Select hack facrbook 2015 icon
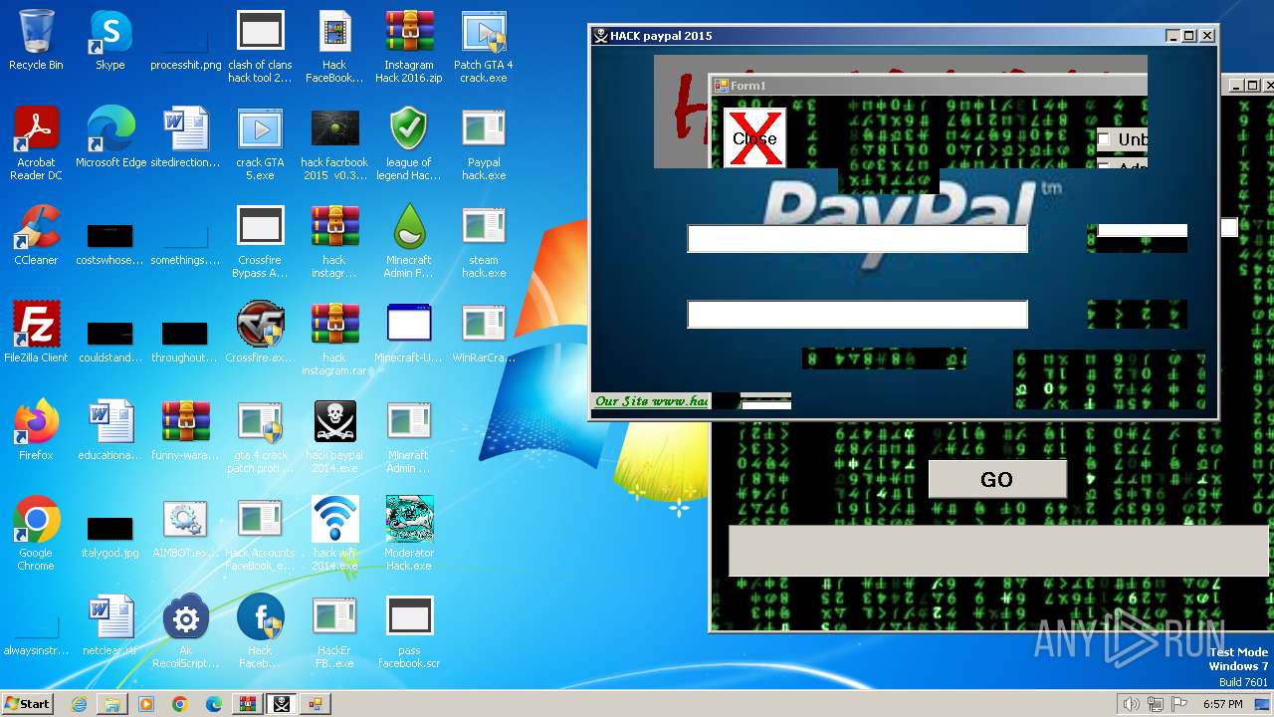Screen dimensions: 1274x717 (x=334, y=143)
